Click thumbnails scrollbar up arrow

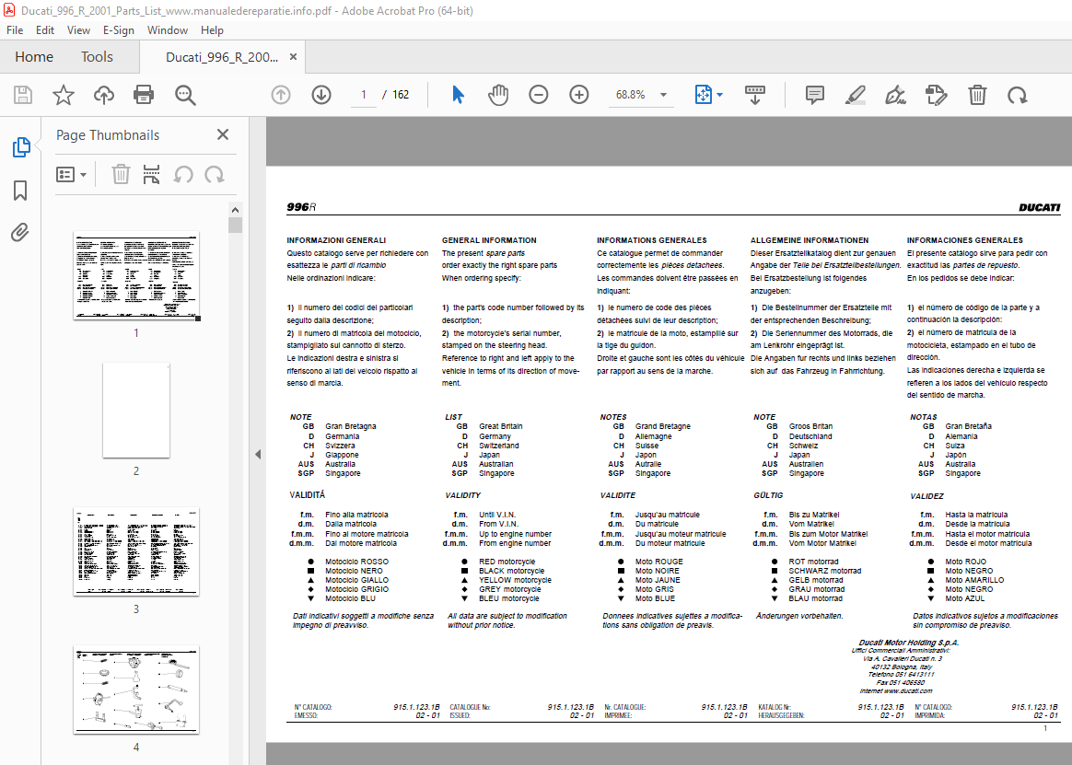point(235,210)
